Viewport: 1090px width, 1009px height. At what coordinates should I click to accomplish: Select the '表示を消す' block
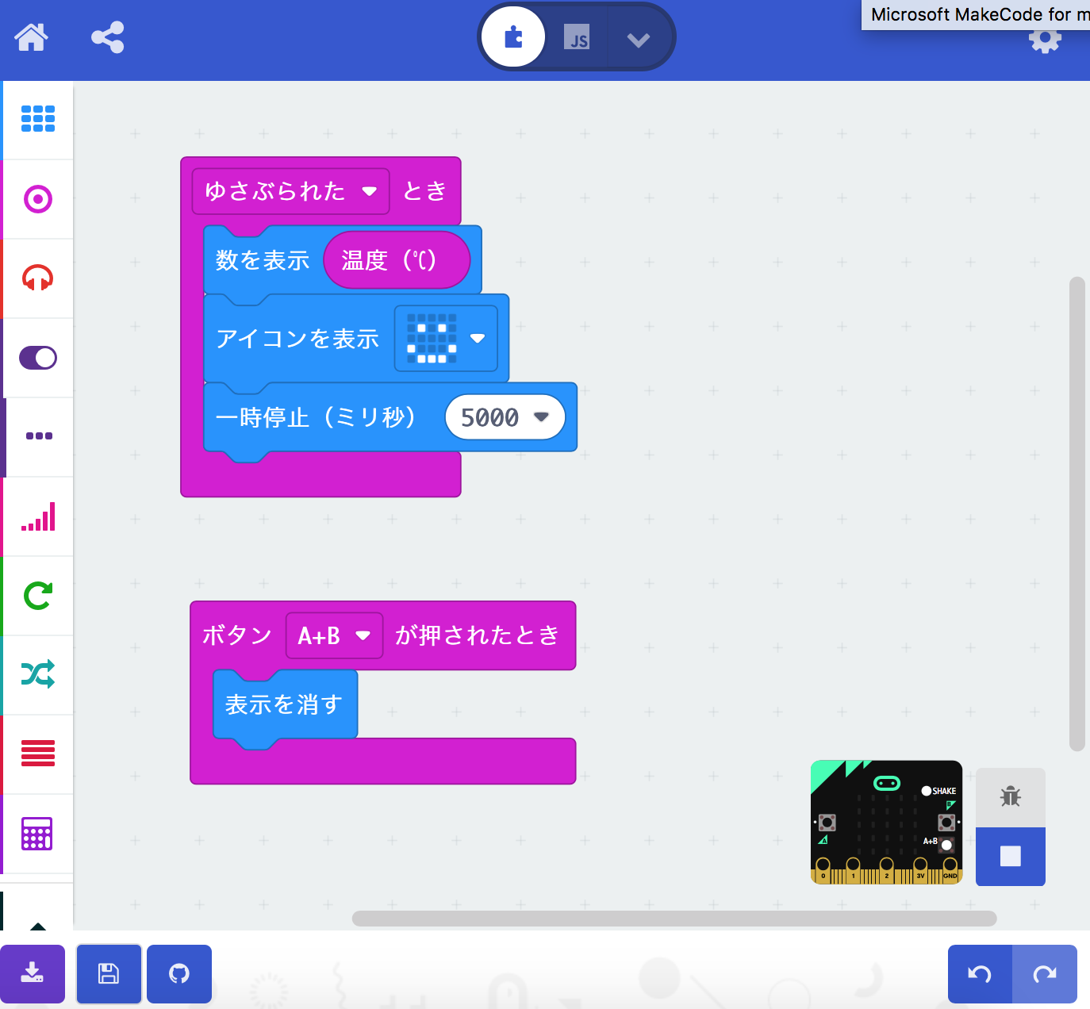pyautogui.click(x=284, y=704)
